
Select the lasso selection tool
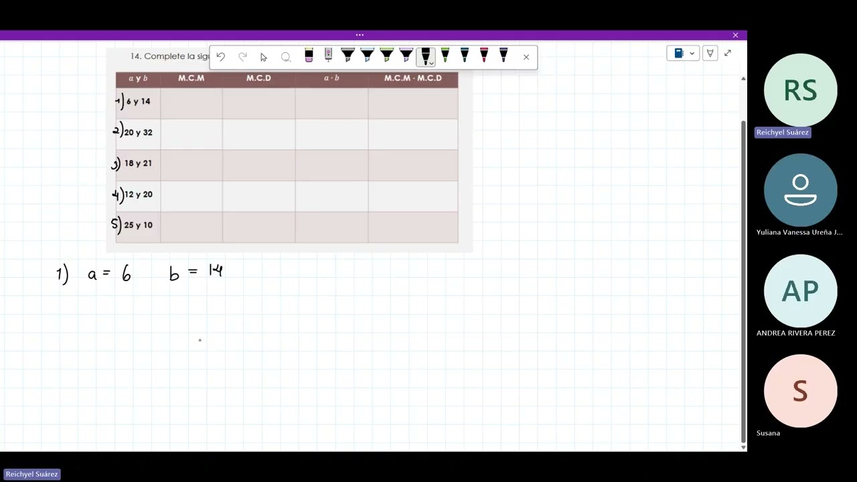point(286,57)
